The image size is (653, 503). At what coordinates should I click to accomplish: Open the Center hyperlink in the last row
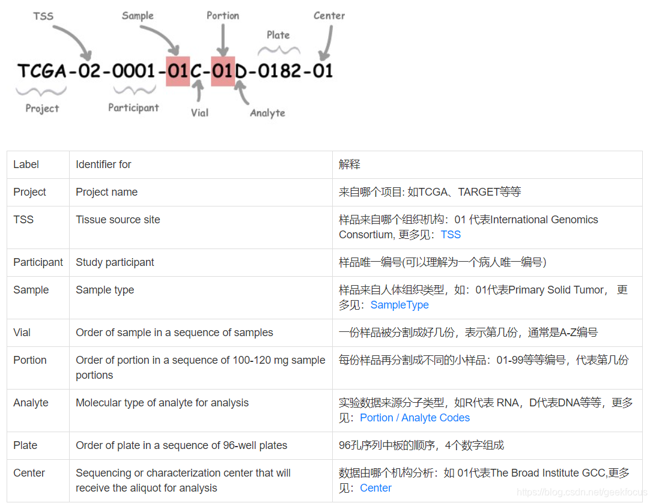point(375,487)
